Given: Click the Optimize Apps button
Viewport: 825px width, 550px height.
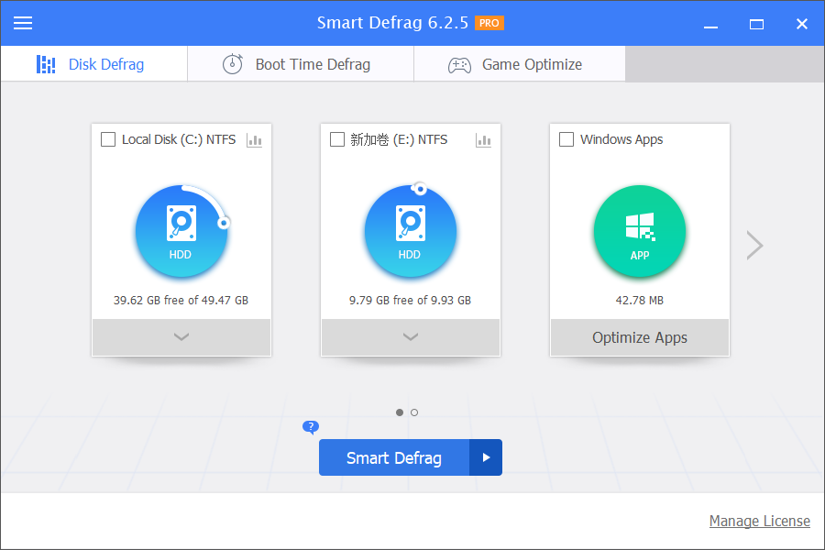Looking at the screenshot, I should (x=640, y=337).
